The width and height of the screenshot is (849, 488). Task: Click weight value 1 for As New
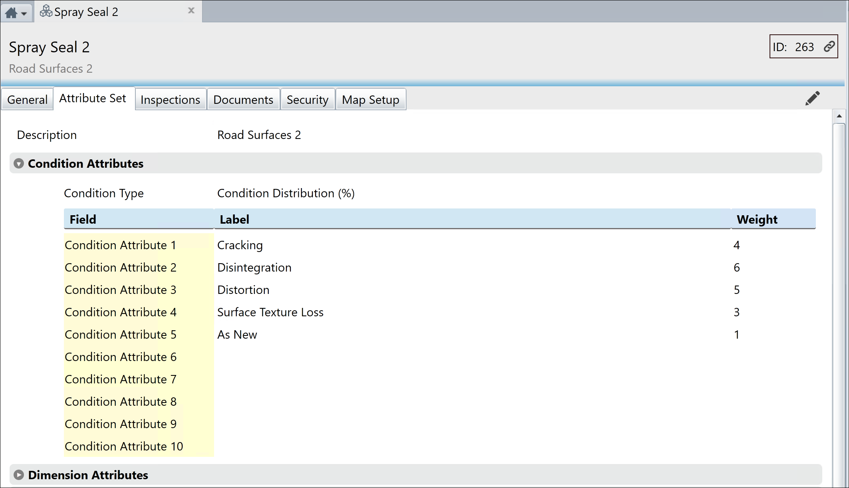tap(737, 334)
